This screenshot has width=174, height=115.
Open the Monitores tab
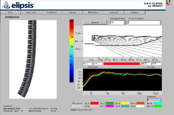[93, 12]
